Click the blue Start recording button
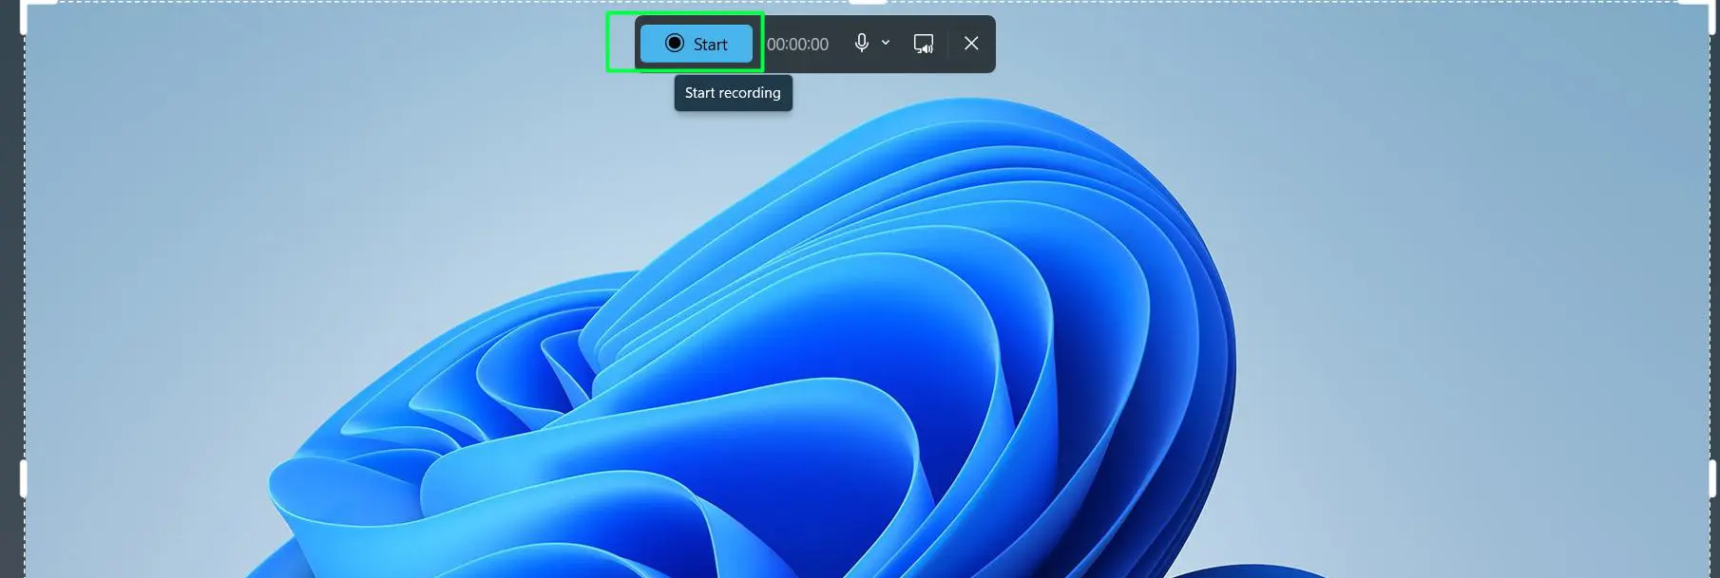1720x578 pixels. [696, 44]
